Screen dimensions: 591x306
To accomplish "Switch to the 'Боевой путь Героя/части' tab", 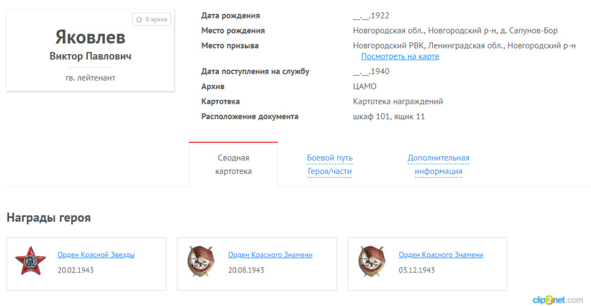I will [x=330, y=164].
